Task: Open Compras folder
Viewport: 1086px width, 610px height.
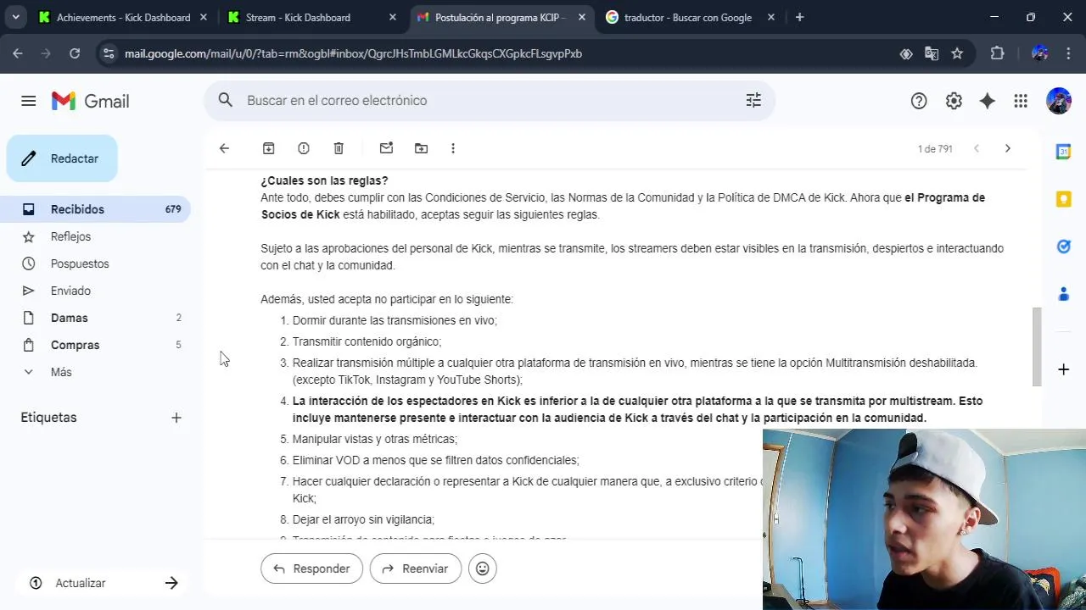Action: pyautogui.click(x=95, y=345)
